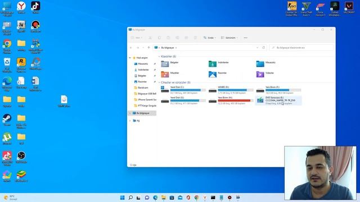This screenshot has width=360, height=202.
Task: Click the Paste icon in Explorer toolbar
Action: [168, 38]
